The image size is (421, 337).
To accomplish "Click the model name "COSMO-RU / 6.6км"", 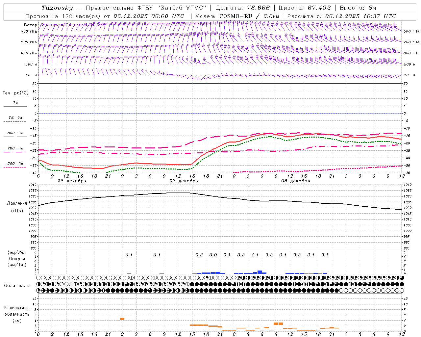I will (249, 16).
